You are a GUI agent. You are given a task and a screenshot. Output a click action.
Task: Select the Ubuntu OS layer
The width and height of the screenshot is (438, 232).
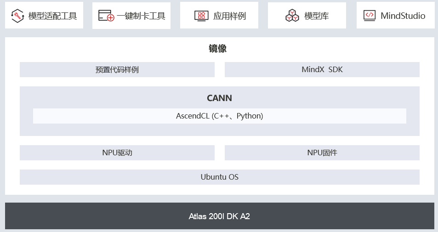point(220,177)
